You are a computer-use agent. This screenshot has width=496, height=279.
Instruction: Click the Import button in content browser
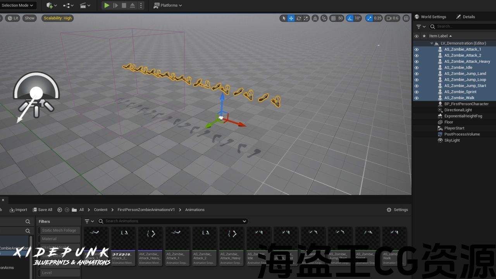coord(18,210)
